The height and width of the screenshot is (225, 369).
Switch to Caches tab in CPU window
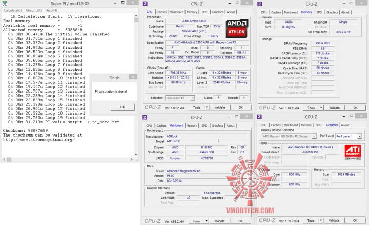(x=161, y=12)
